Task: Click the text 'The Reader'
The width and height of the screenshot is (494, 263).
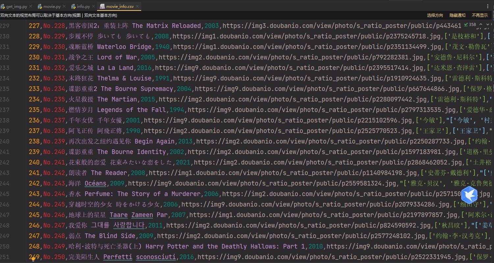Action: (x=109, y=173)
